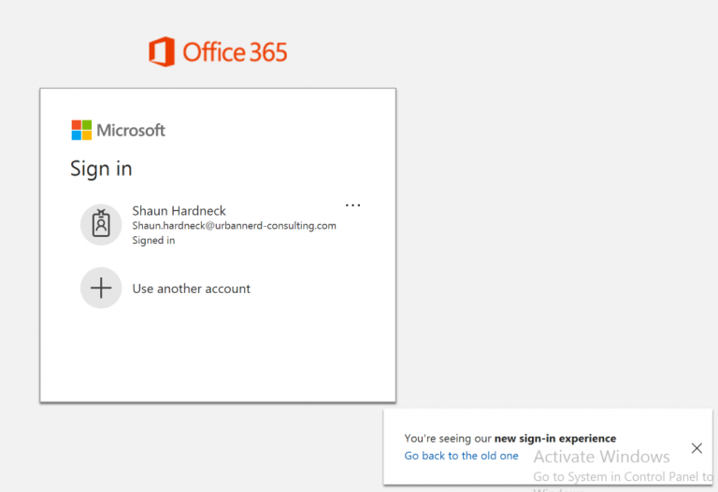Click the plus icon to add account
This screenshot has height=492, width=718.
point(101,288)
